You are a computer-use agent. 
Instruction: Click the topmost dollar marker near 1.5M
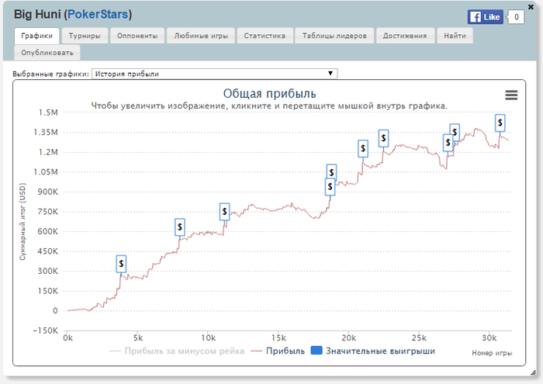pos(500,123)
